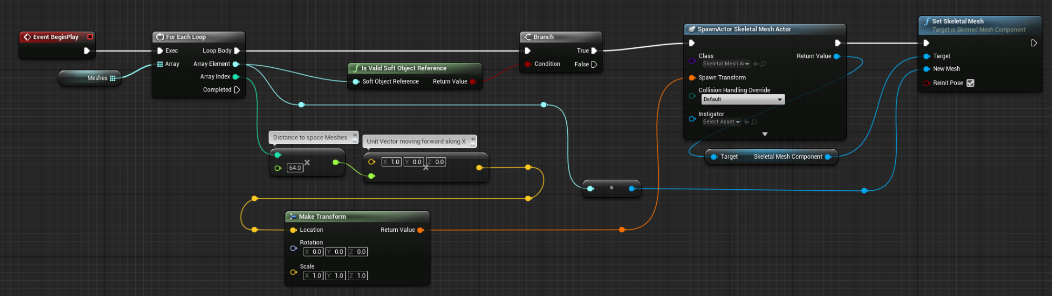Select the Make Transform node title
The image size is (1052, 296).
322,217
